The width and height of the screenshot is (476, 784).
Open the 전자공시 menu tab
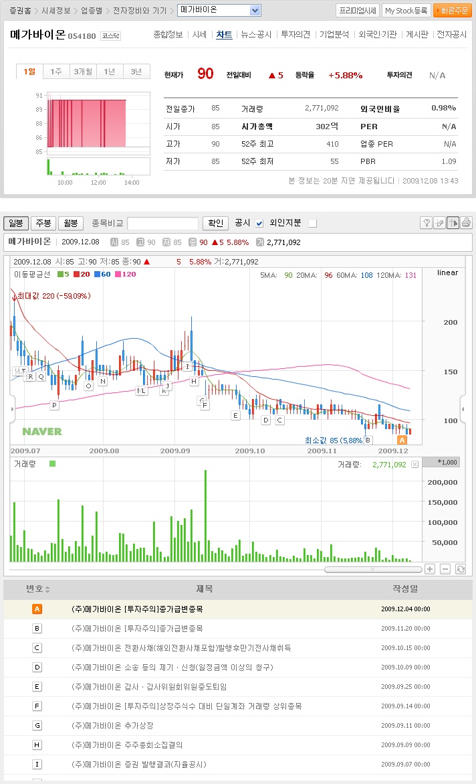[451, 35]
